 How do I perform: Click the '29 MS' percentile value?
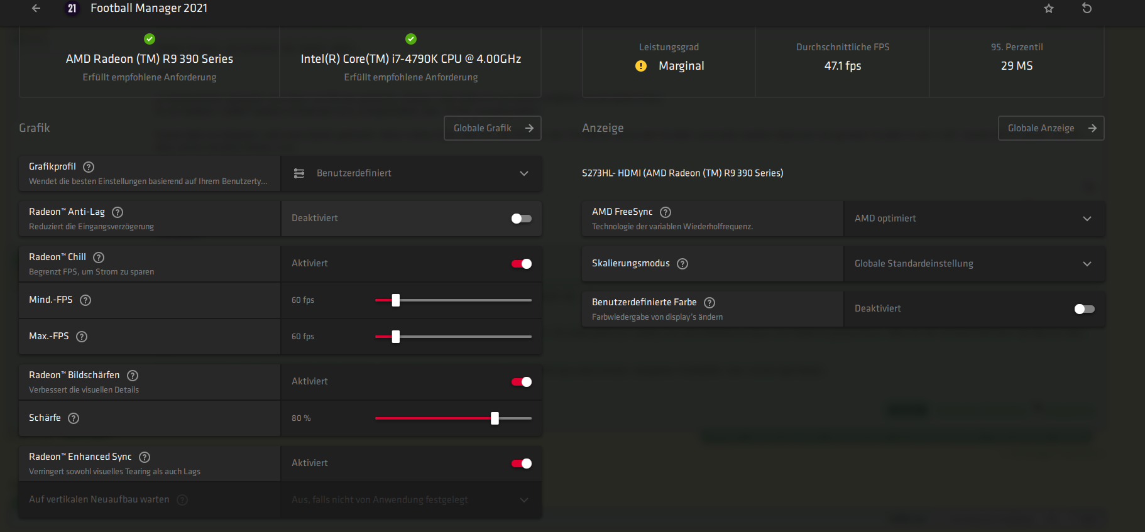1017,66
